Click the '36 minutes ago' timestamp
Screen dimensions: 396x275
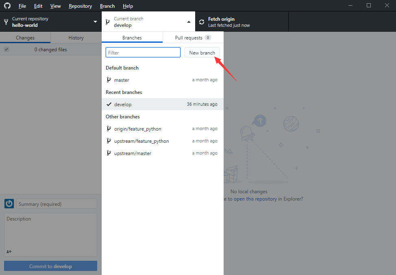tap(202, 104)
